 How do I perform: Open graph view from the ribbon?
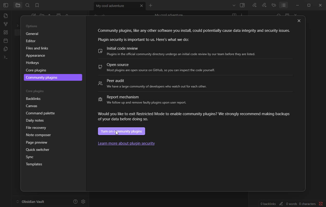click(x=6, y=24)
